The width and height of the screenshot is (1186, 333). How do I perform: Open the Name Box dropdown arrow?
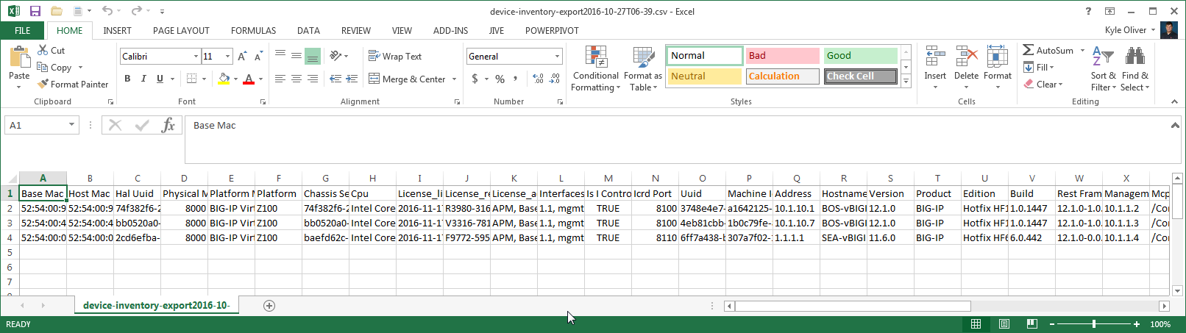click(71, 125)
